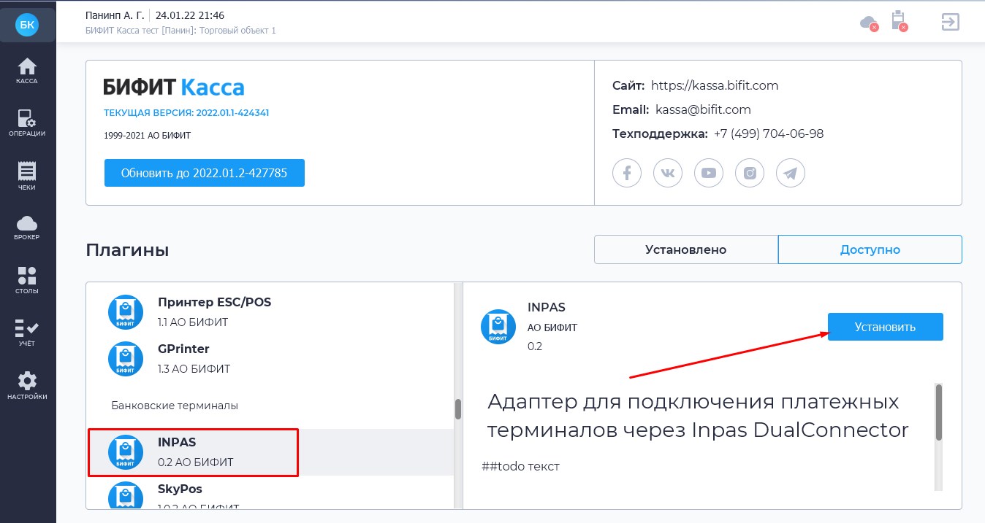985x523 pixels.
Task: Click the ТЕКУЩАЯ ВЕРСИЯ: 2022.01.1-424341 text
Action: point(186,113)
